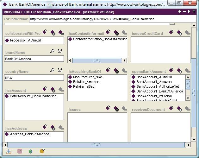This screenshot has height=158, width=199.
Task: Click the plus icon in editor header
Action: [180, 11]
